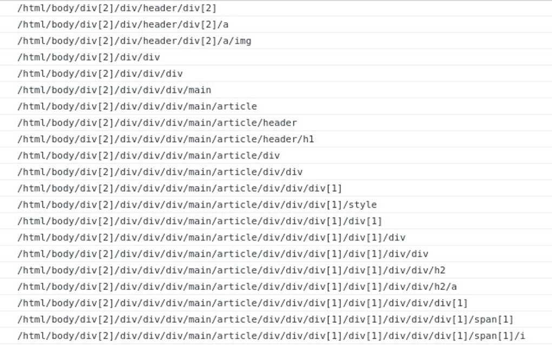Pick the row ending in div[1]/div[1]
Screen dimensions: 552x345
coord(276,221)
